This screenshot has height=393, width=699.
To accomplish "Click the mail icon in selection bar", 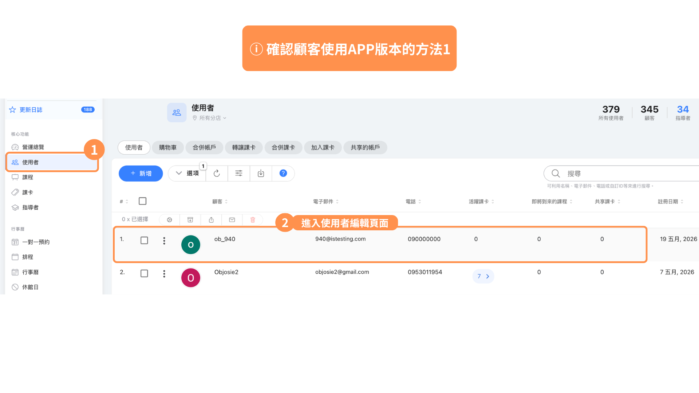I will click(232, 220).
